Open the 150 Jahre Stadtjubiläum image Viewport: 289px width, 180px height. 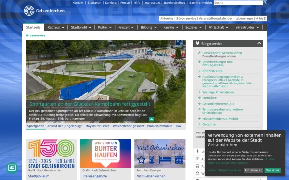click(x=52, y=154)
